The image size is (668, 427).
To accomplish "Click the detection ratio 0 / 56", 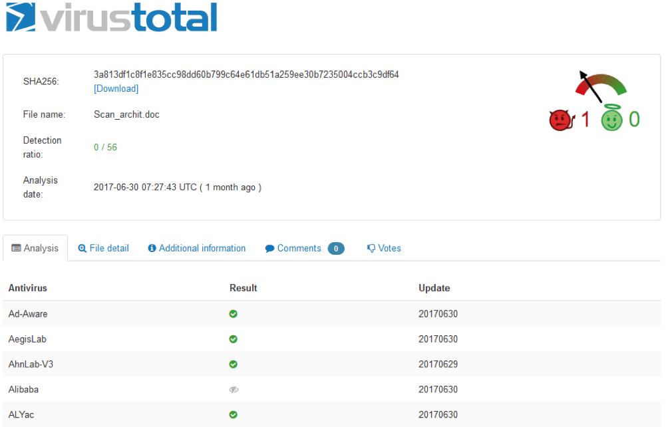I will coord(105,147).
